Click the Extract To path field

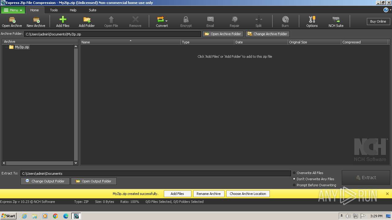[156, 173]
